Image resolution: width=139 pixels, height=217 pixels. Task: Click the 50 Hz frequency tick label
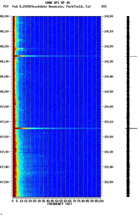click(x=57, y=201)
